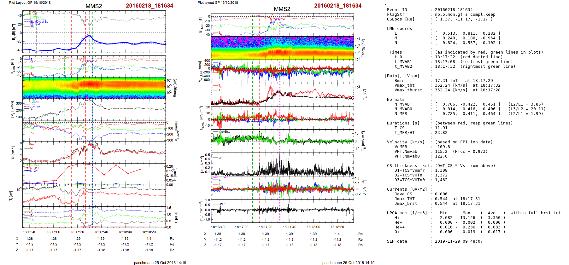This screenshot has height=265, width=569.
Task: Select the O+ average density 0.017
Action: (x=494, y=232)
